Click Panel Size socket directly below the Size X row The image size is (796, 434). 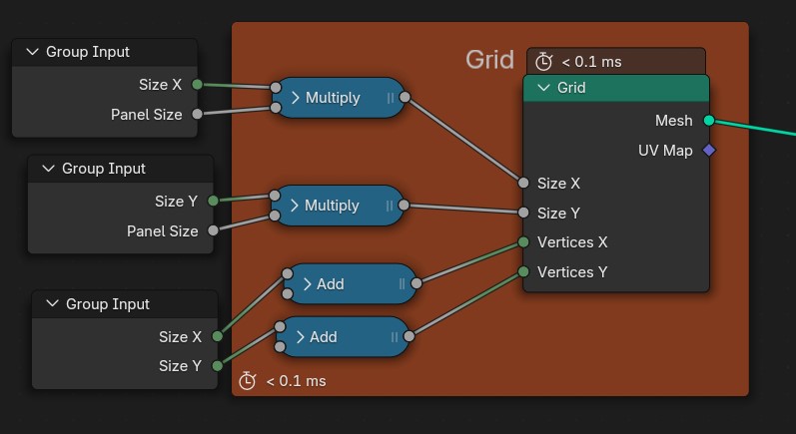(x=197, y=114)
